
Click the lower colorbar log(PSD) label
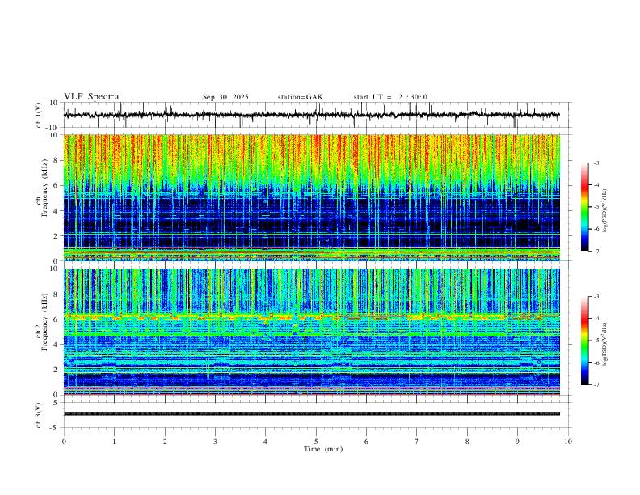pos(604,345)
